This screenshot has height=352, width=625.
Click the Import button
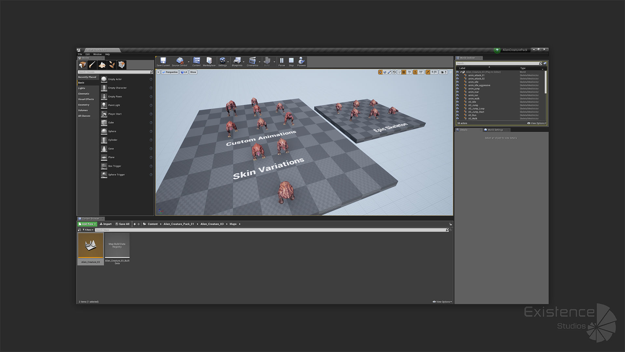tap(105, 224)
